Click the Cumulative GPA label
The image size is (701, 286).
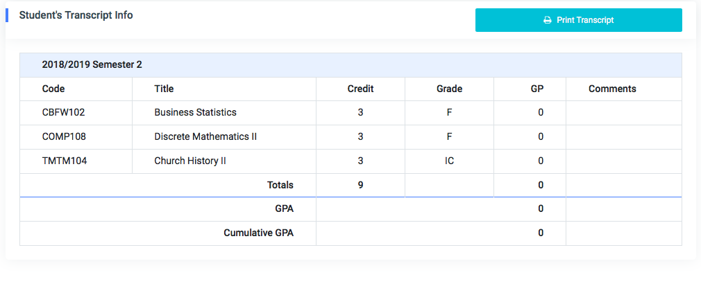pyautogui.click(x=258, y=233)
